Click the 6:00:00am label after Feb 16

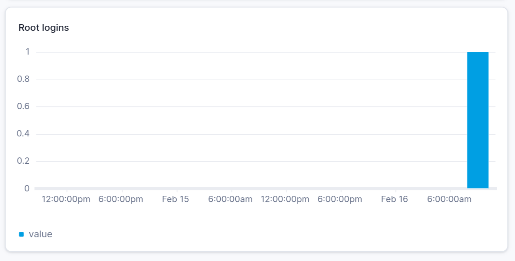[x=449, y=199]
